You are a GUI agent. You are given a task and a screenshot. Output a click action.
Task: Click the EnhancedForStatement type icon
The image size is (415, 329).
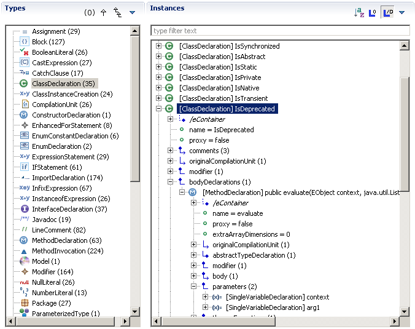click(25, 125)
